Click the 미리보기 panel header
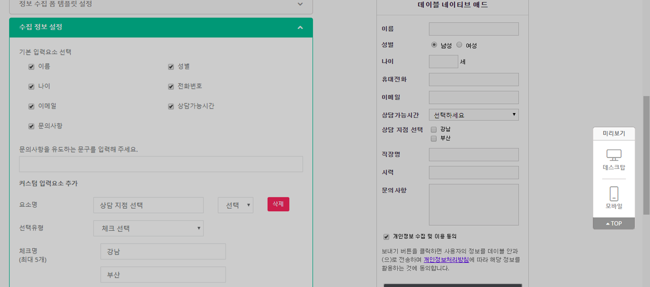This screenshot has height=287, width=650. [614, 133]
